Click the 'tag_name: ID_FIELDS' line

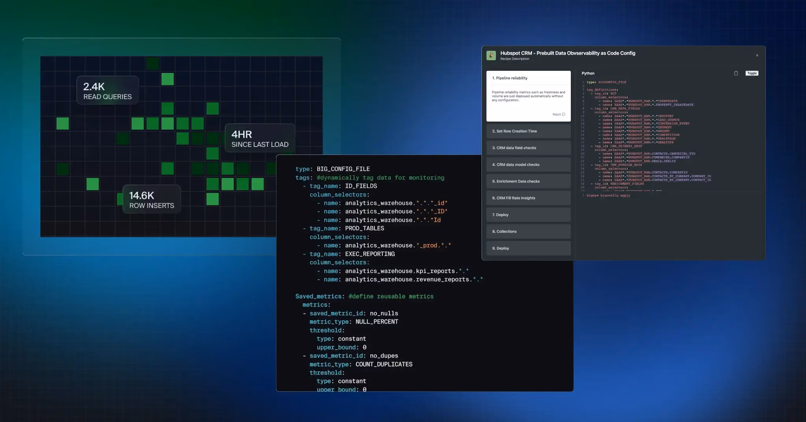point(340,186)
